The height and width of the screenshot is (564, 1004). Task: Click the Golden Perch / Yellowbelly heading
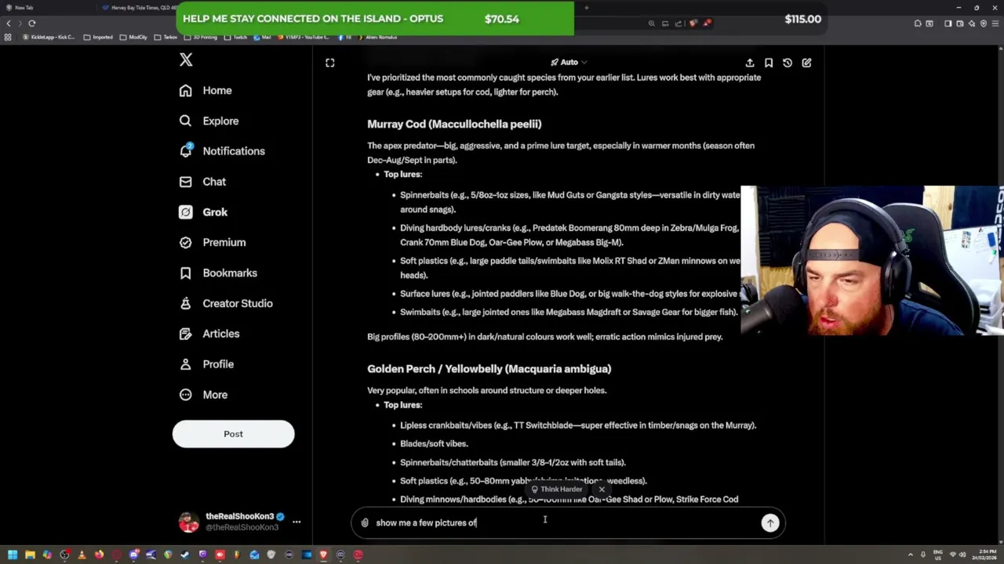pos(489,368)
